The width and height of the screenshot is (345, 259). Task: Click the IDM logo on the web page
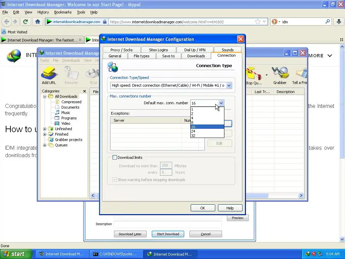click(x=13, y=56)
